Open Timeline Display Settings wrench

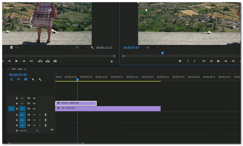click(x=40, y=79)
